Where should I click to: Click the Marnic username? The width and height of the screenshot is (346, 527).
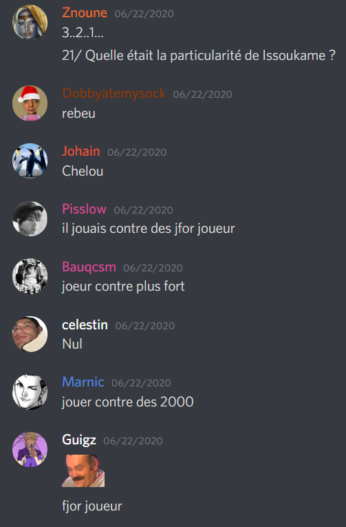click(83, 382)
